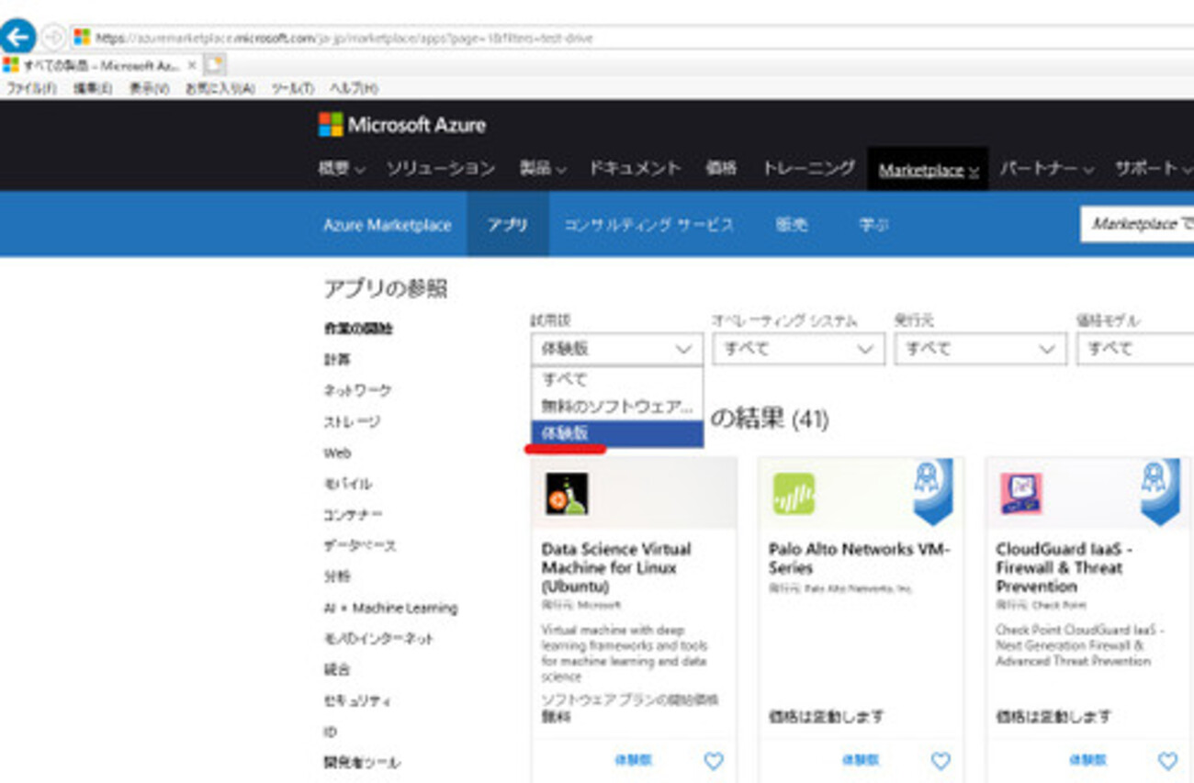Viewport: 1194px width, 783px height.
Task: Open the CloudGuard IaaS product icon
Action: coord(1021,494)
